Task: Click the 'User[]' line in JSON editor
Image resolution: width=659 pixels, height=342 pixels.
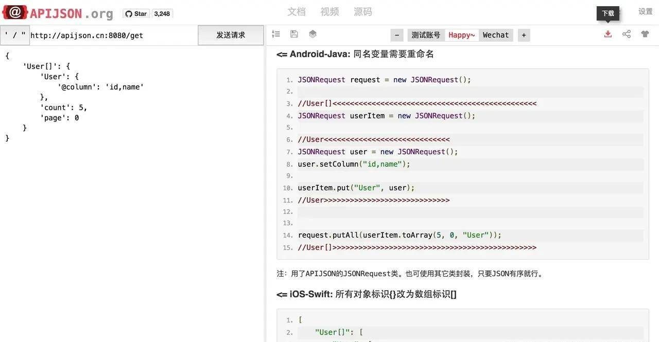Action: coord(46,66)
